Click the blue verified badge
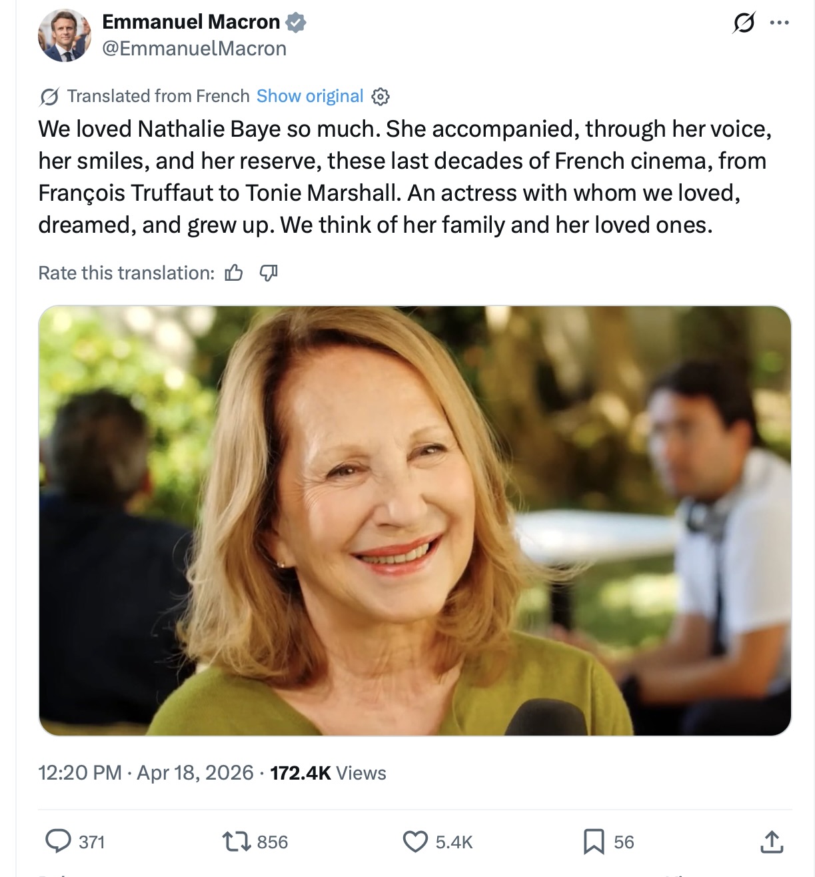 point(296,23)
